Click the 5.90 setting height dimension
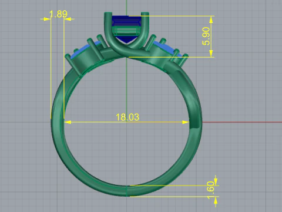The height and width of the screenshot is (212, 282). (x=206, y=37)
